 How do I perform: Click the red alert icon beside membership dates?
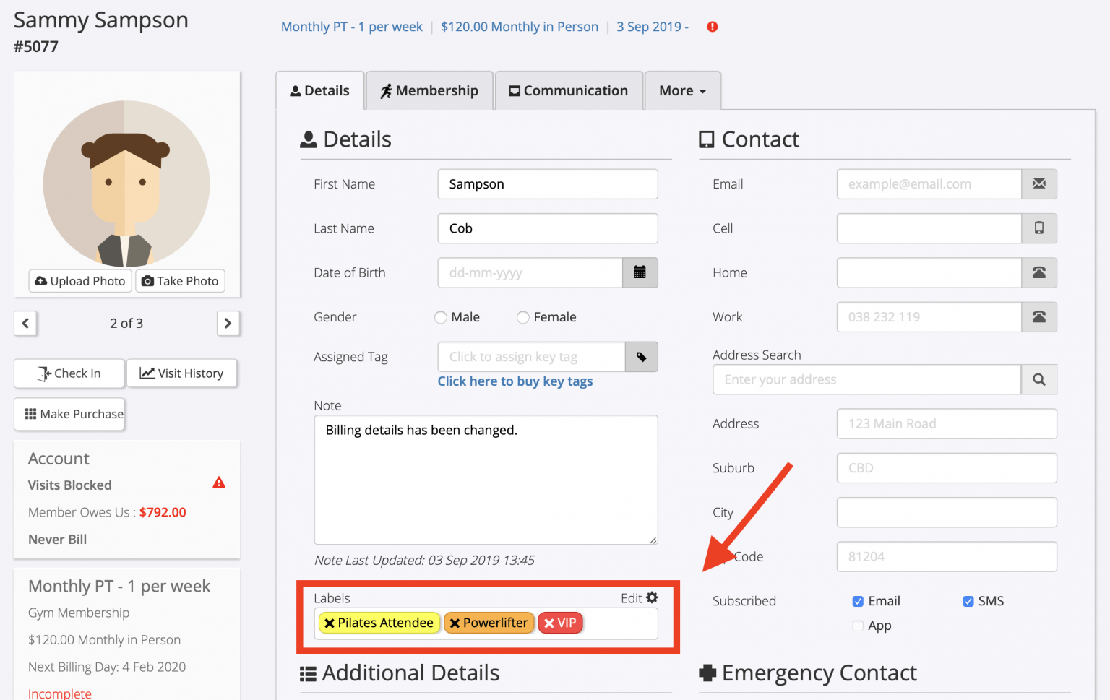[713, 27]
